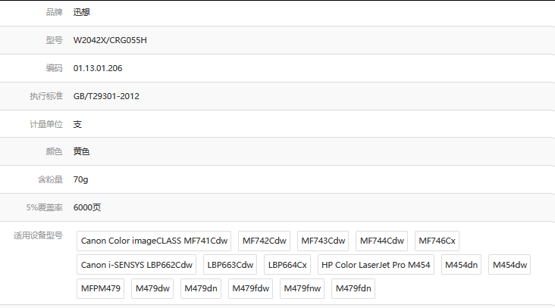
Task: Click the code value 01.13.01.206
Action: (98, 68)
